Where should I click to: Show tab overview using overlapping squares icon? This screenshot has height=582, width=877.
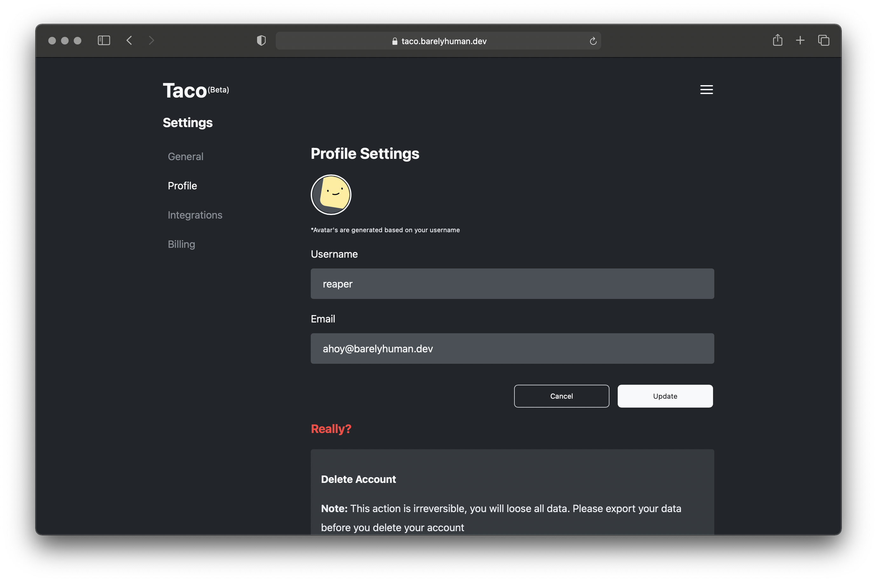click(823, 40)
